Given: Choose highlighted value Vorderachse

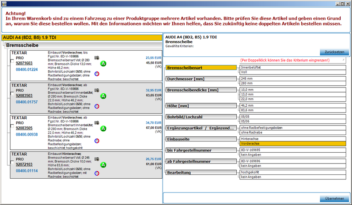Looking at the screenshot, I should (293, 143).
